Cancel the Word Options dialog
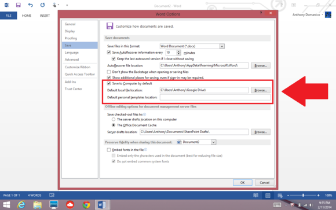This screenshot has height=210, width=336. [x=264, y=183]
